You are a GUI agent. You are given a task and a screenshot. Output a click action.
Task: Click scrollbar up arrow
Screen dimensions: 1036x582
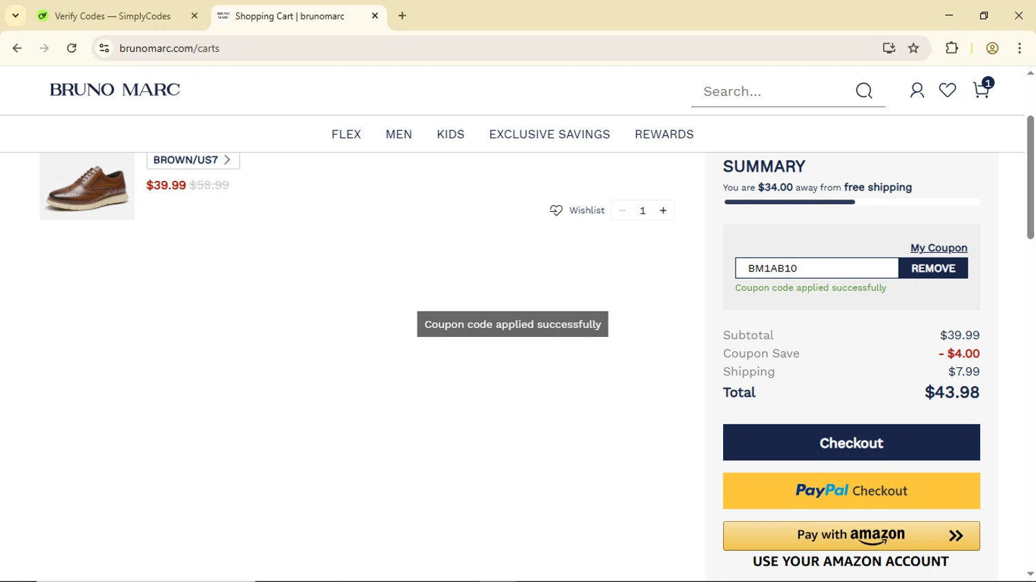[x=1030, y=73]
